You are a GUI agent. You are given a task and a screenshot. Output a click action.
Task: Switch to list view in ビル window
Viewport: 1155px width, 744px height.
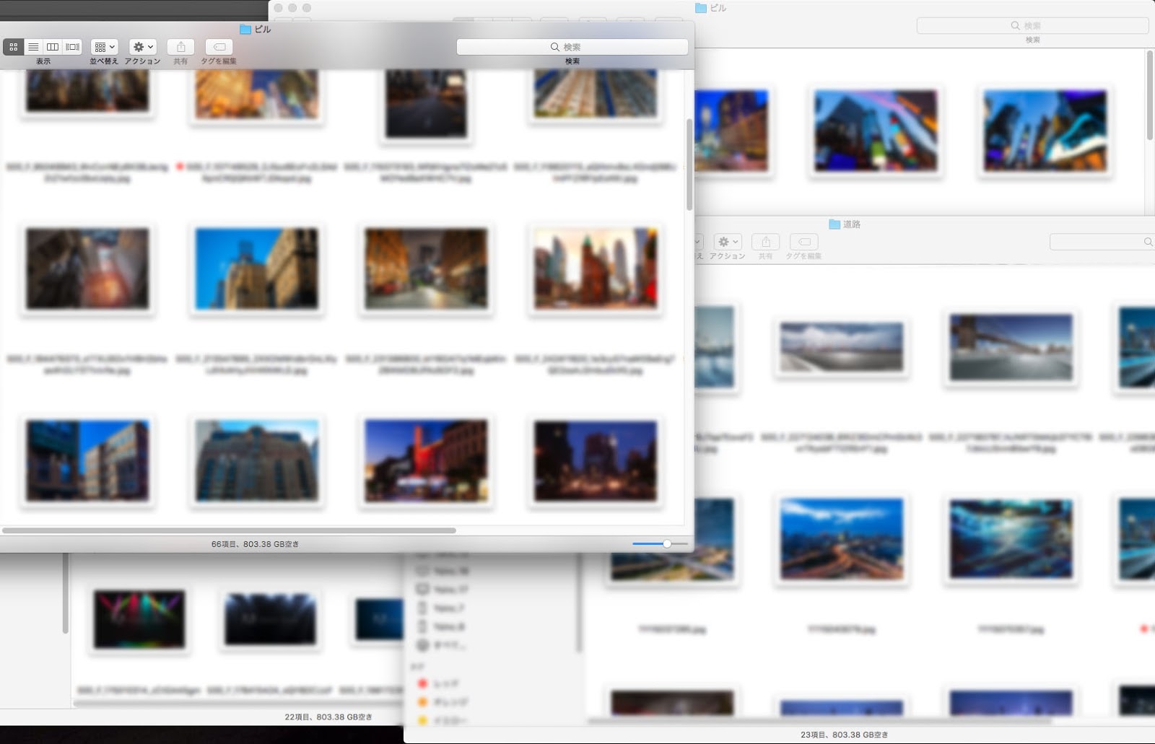tap(33, 47)
